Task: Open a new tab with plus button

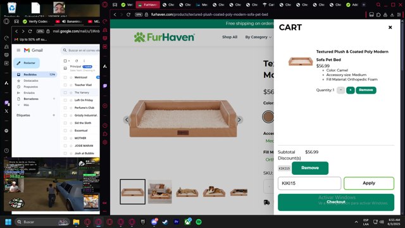Action: (x=364, y=4)
